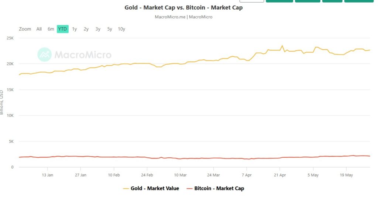
Task: Set zoom range to 1y
Action: click(75, 29)
